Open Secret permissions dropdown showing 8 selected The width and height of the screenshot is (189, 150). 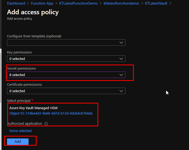coord(66,75)
